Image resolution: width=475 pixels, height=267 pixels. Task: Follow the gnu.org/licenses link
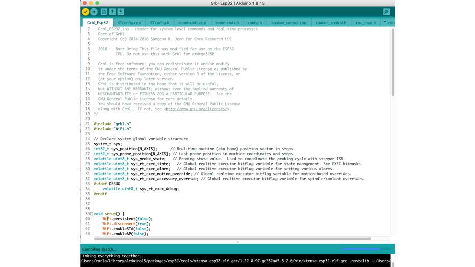tap(196, 109)
